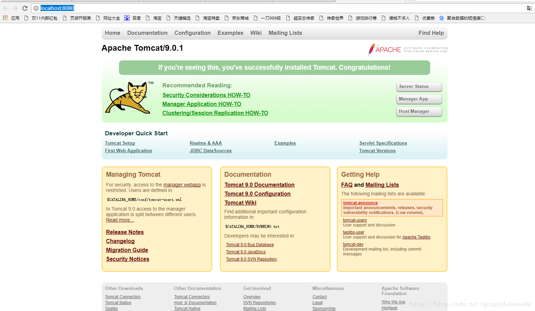
Task: Open the FAQ link in Getting Help
Action: click(x=347, y=185)
